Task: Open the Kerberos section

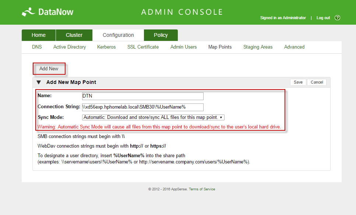Action: [106, 47]
